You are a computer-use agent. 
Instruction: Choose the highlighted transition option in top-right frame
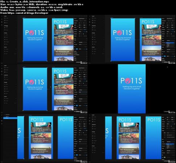(x=170, y=43)
